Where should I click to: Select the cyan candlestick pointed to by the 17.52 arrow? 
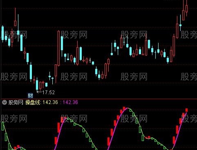point(37,84)
